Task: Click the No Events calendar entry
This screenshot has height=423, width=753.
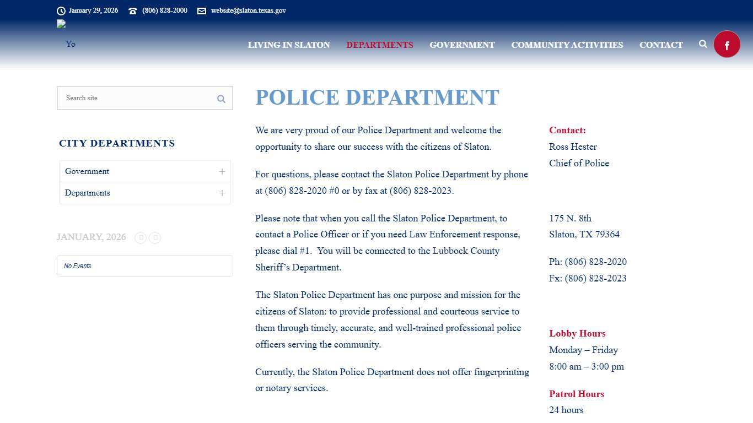Action: tap(77, 265)
